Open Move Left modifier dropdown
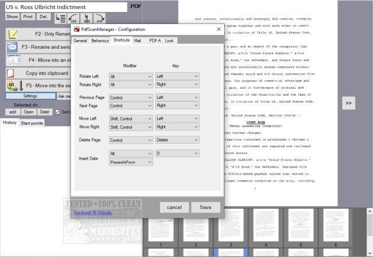 pyautogui.click(x=131, y=118)
